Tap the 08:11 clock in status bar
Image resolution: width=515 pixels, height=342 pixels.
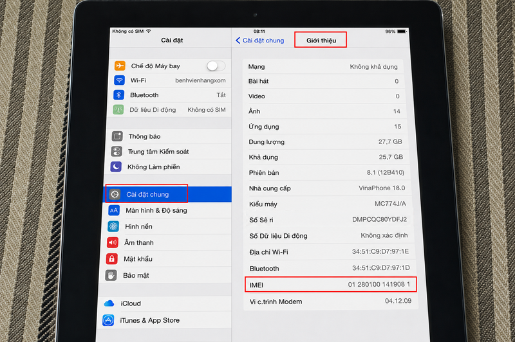tap(259, 32)
